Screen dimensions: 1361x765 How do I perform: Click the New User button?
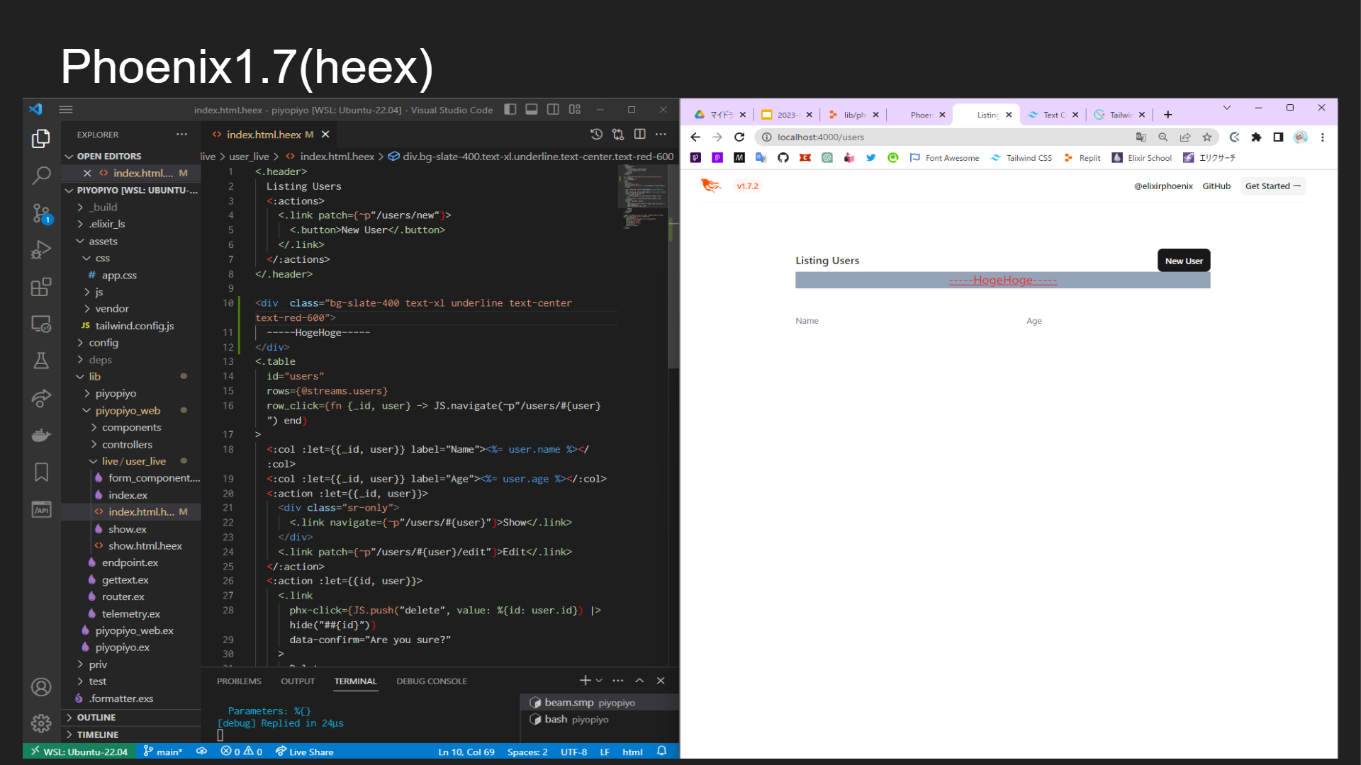point(1183,261)
